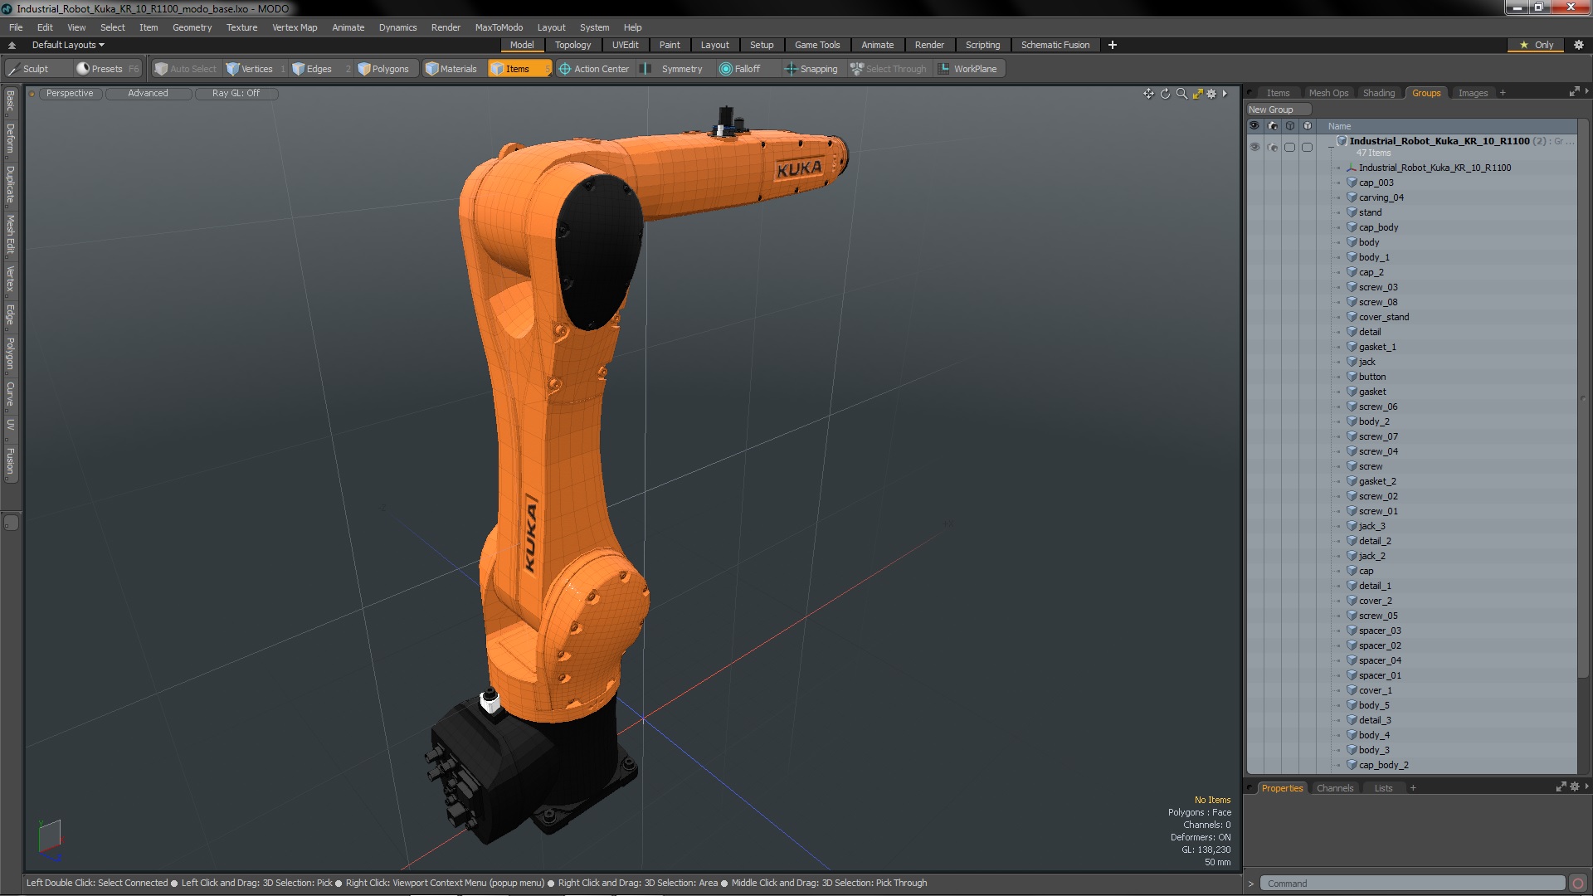Click the Falloff tool icon
This screenshot has width=1593, height=896.
[726, 69]
